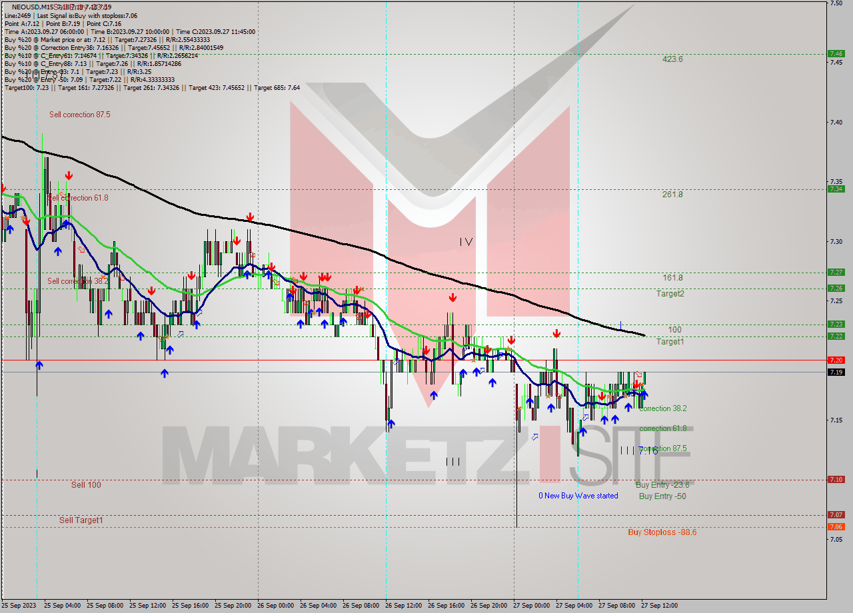853x613 pixels.
Task: Click the green 'correction 38.2' label
Action: click(x=662, y=408)
